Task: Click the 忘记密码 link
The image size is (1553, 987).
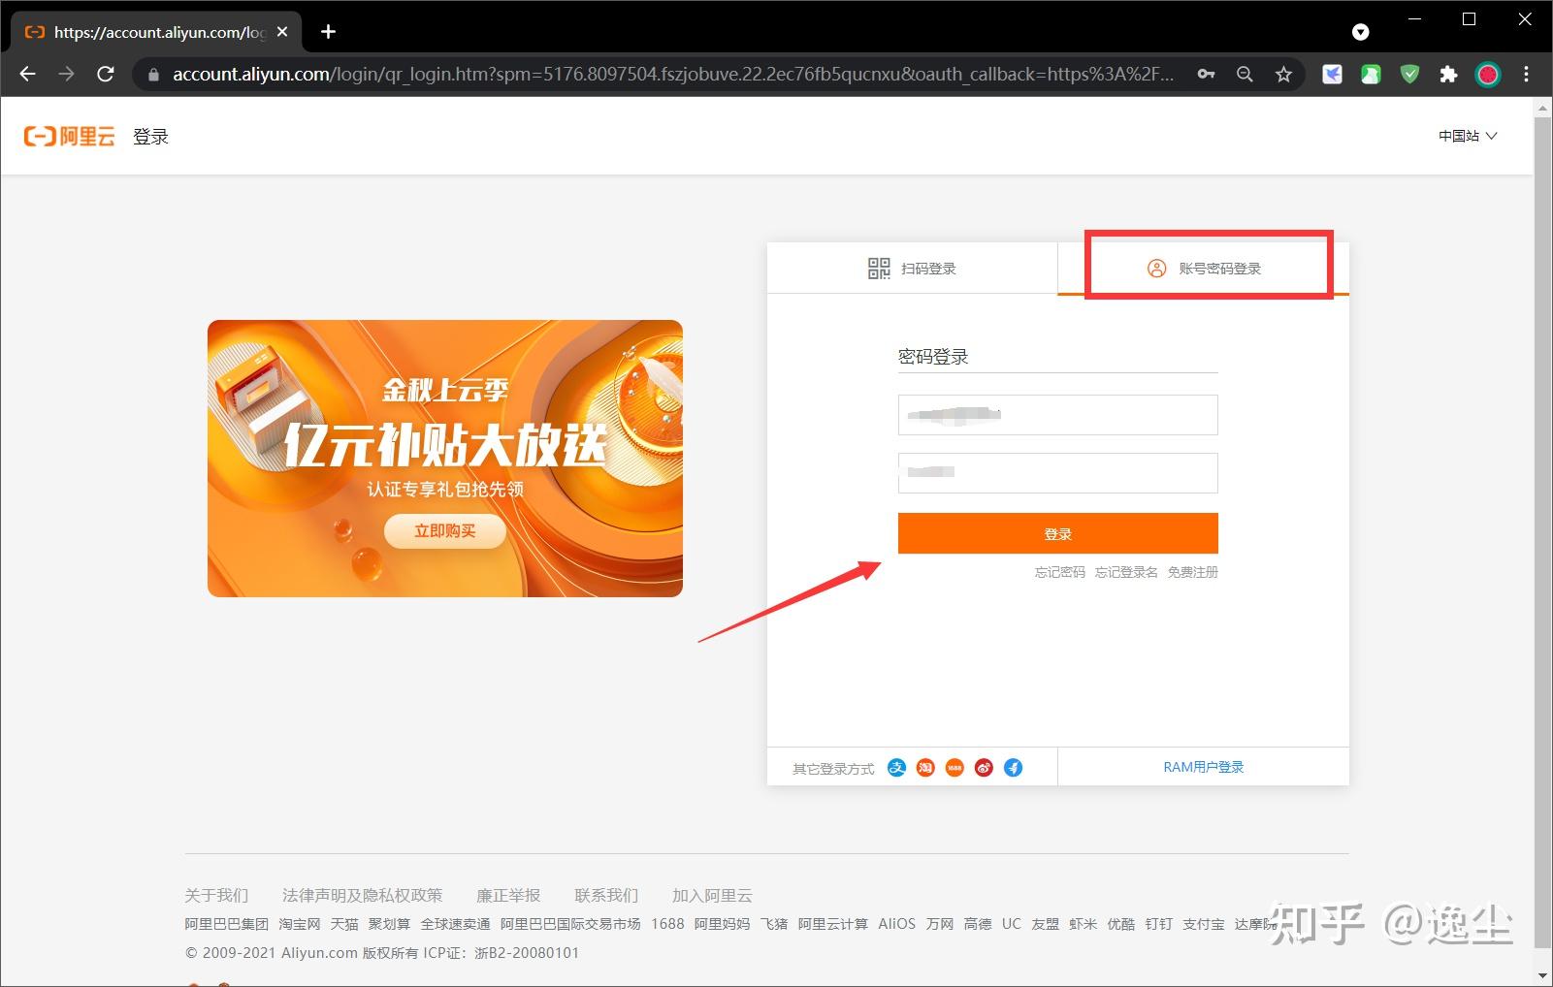Action: click(1060, 572)
